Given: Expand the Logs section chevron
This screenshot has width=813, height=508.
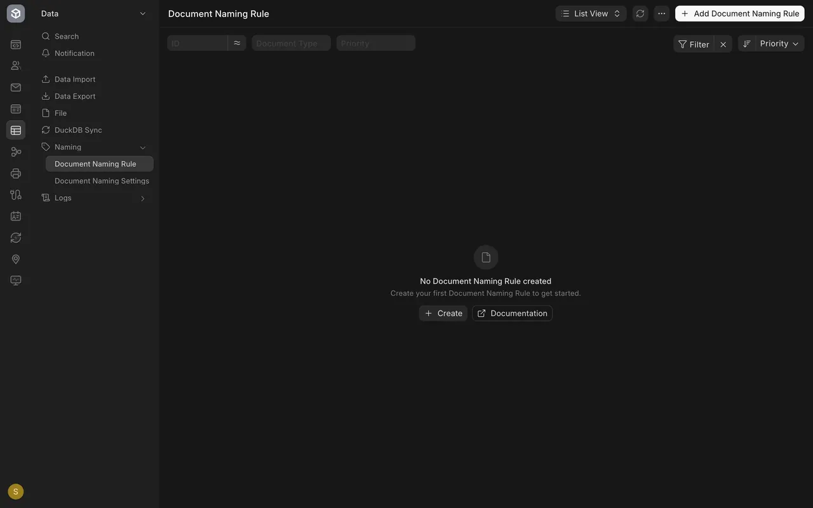Looking at the screenshot, I should [x=143, y=198].
